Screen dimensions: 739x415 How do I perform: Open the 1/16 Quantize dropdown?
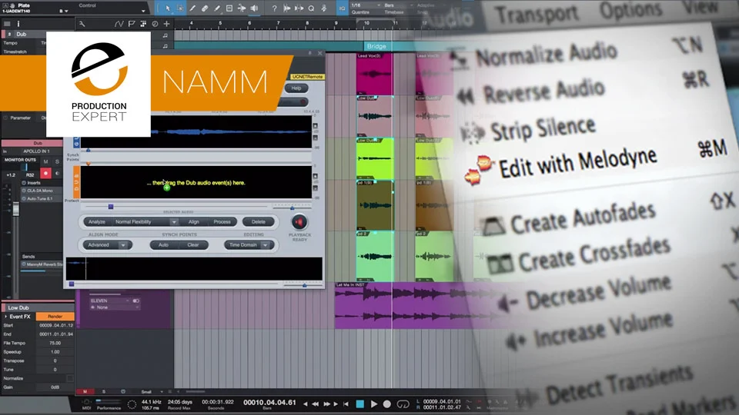pyautogui.click(x=366, y=5)
